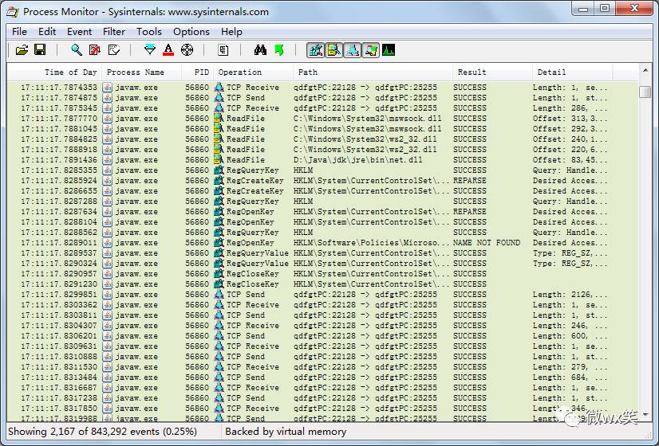659x446 pixels.
Task: Toggle Show Registry Activity button
Action: pos(316,50)
